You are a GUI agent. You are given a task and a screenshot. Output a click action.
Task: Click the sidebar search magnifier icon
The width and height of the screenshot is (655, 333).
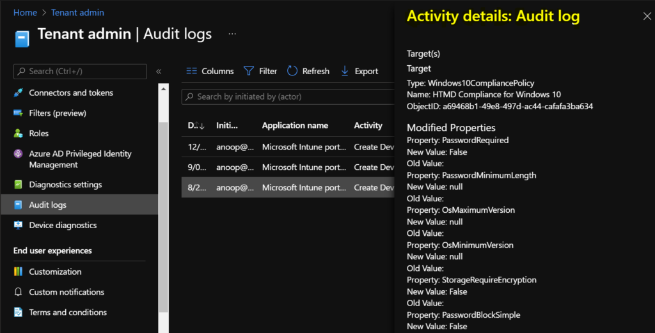[22, 72]
